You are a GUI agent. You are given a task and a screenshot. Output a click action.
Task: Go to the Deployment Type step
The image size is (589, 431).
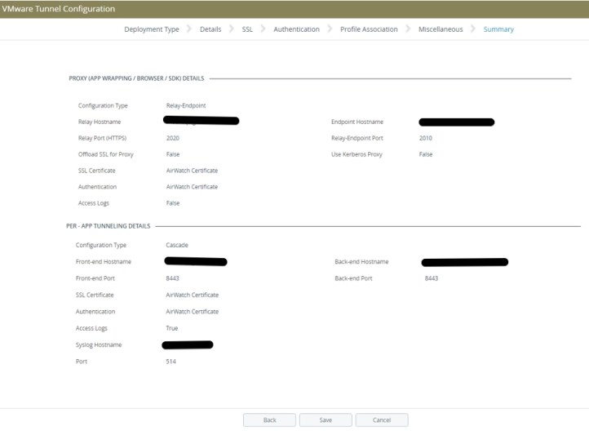tap(151, 29)
